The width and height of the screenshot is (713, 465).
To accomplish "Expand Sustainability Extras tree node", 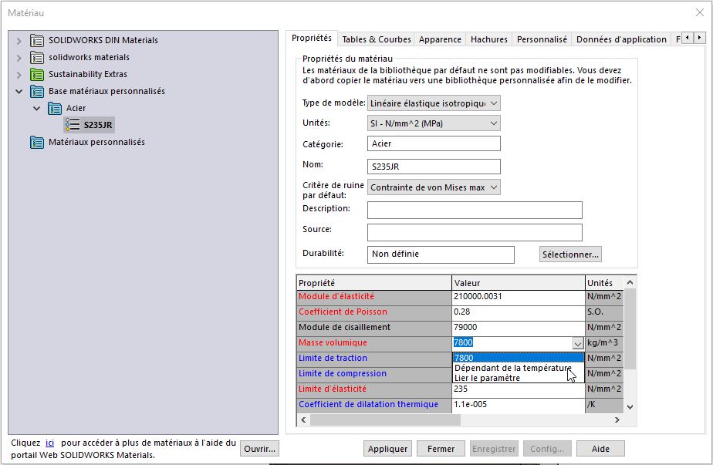I will 19,75.
